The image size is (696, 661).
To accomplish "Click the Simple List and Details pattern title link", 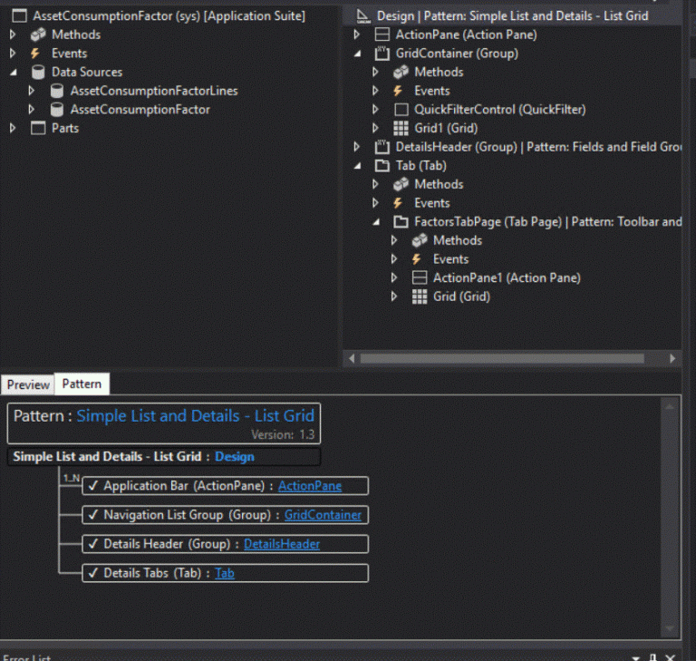I will tap(195, 416).
